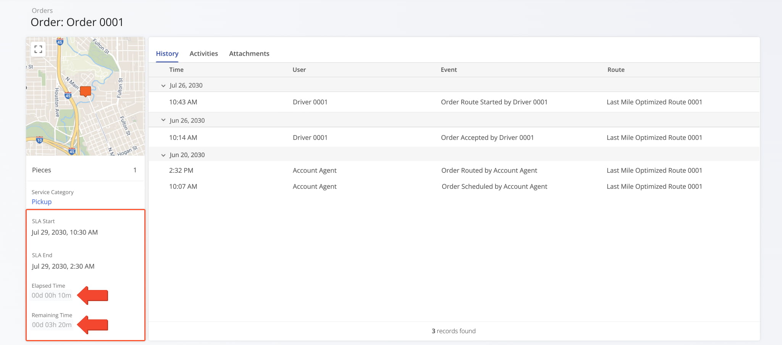Click the User column header
The width and height of the screenshot is (782, 345).
[x=299, y=70]
